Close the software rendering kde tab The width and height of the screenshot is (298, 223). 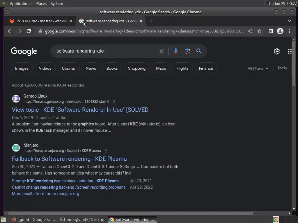click(x=141, y=21)
